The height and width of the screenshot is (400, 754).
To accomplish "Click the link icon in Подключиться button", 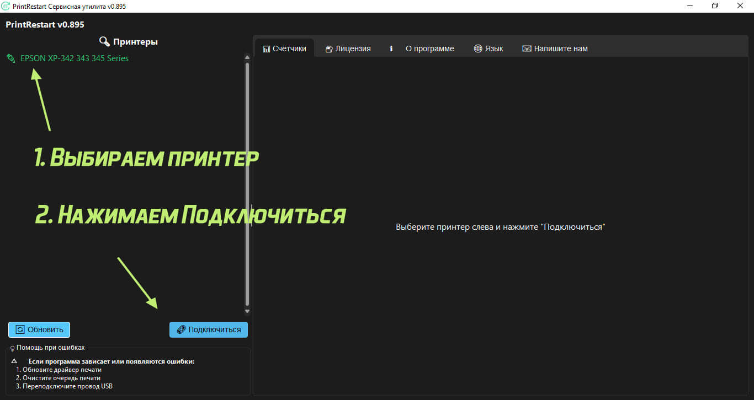I will (x=180, y=329).
